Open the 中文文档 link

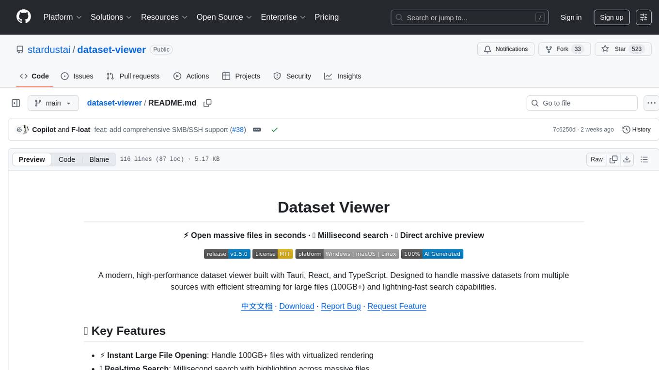(x=257, y=306)
